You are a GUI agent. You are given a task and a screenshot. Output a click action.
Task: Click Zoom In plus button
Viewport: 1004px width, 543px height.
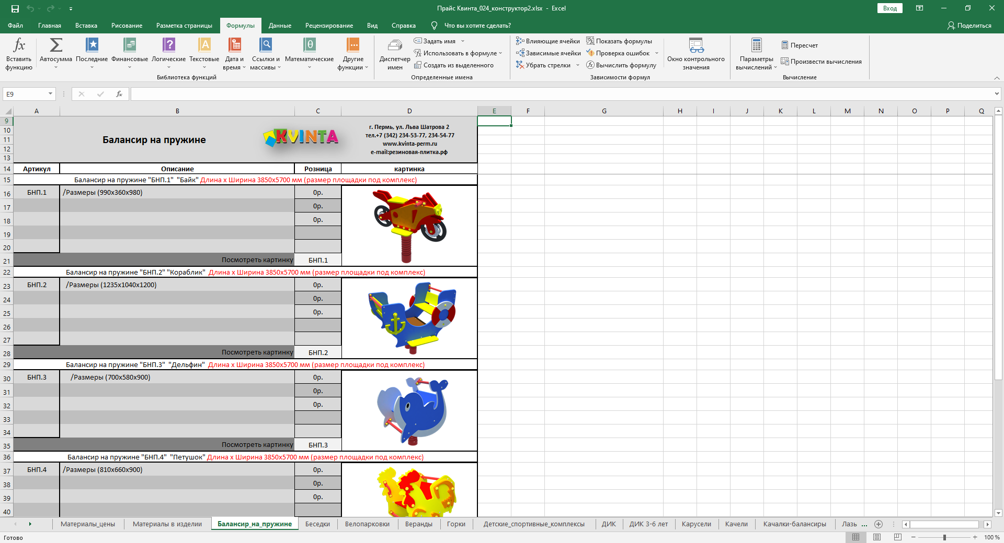coord(975,537)
